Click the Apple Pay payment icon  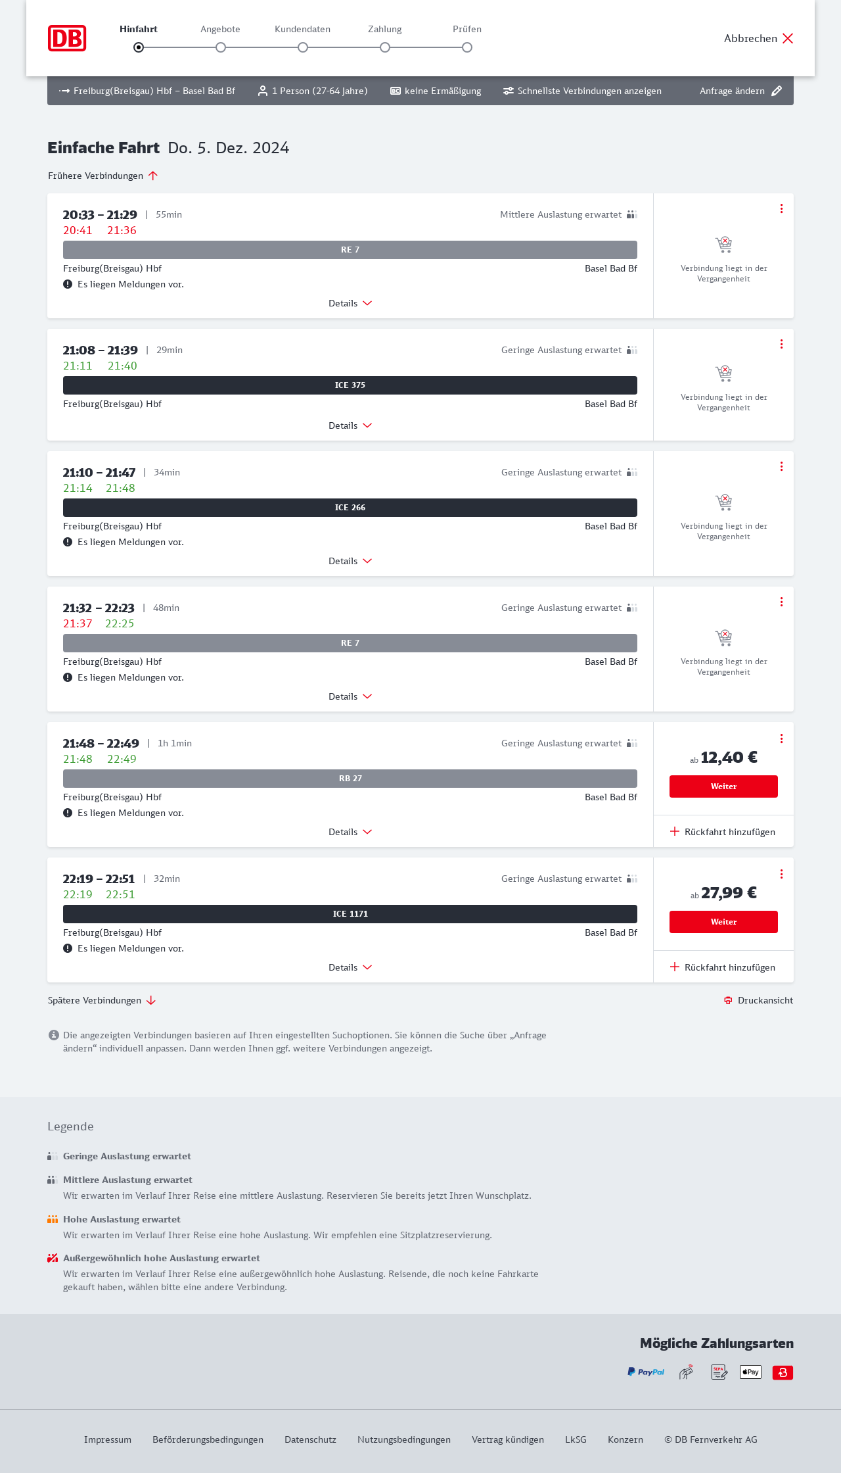tap(750, 1372)
